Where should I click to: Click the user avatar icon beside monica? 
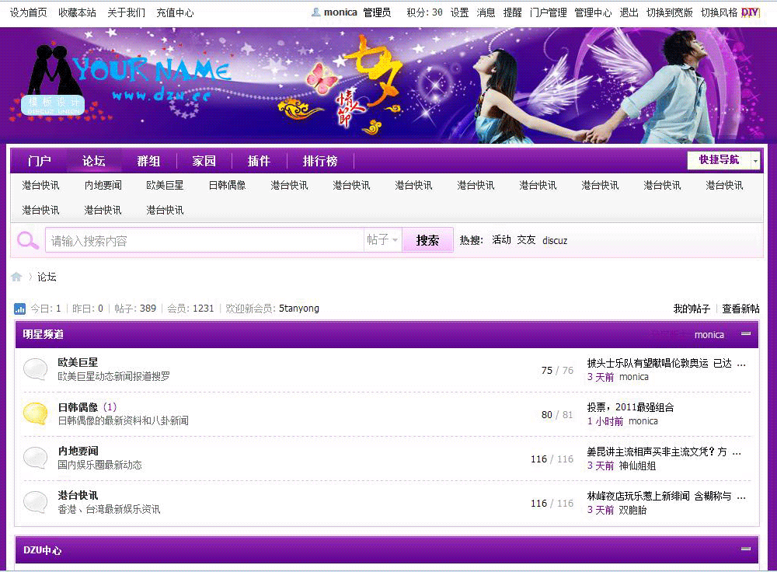315,12
